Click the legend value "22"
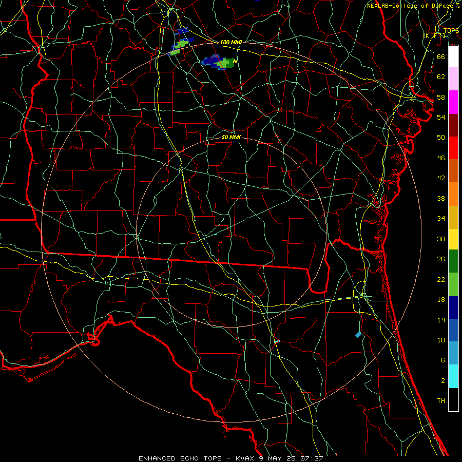 441,279
